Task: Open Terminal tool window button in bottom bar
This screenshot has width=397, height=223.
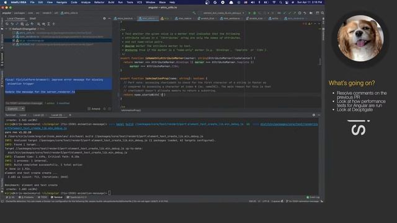Action: tap(56, 197)
